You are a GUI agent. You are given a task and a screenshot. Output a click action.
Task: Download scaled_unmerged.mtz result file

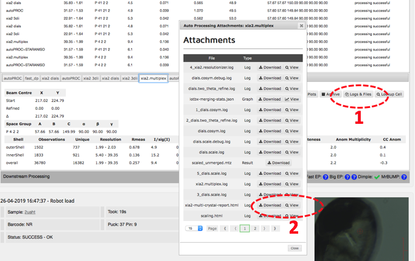278,163
